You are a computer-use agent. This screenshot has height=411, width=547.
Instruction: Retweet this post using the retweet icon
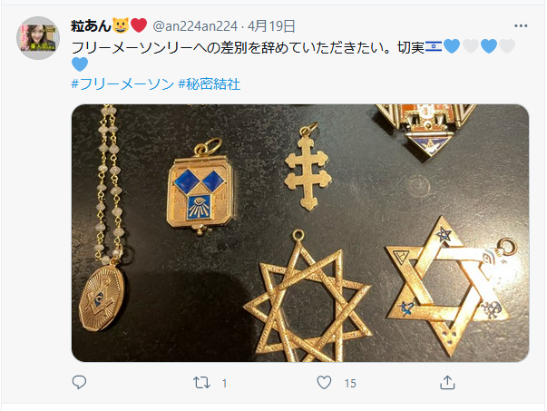click(x=201, y=383)
